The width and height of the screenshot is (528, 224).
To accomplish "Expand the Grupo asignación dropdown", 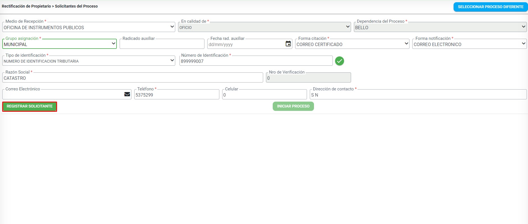I will tap(59, 44).
